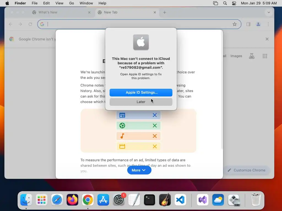Screen dimensions: 282x211
Task: Dismiss the iCloud dialog with Later
Action: coord(141,102)
